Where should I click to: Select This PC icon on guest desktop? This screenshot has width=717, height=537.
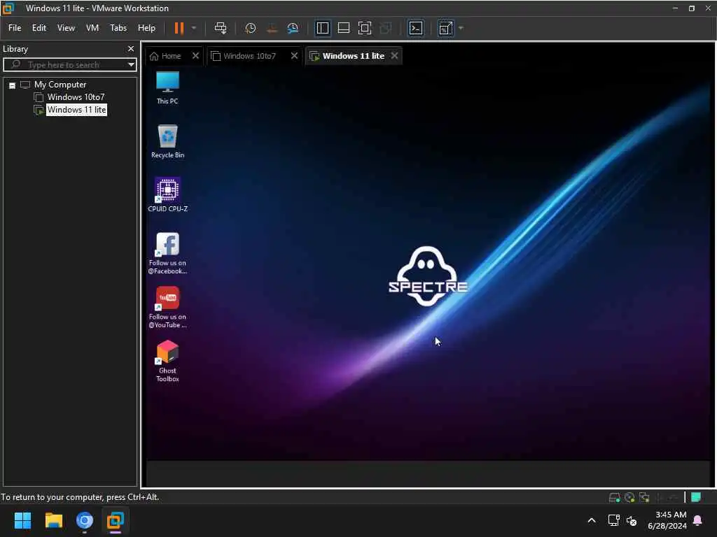pos(167,87)
